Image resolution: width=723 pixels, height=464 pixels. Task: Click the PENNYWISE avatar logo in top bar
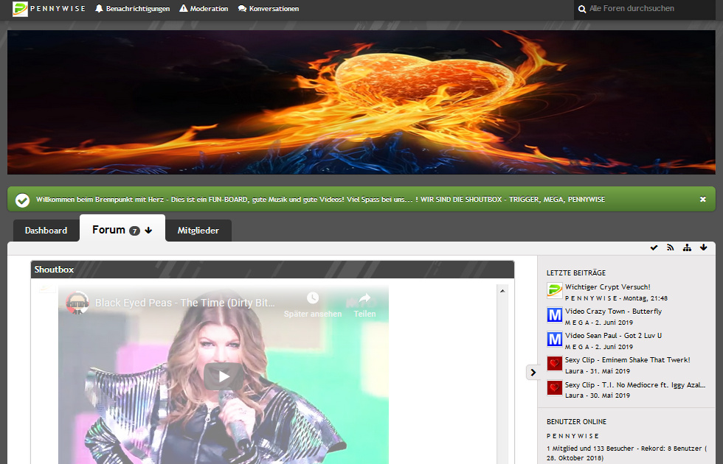[x=20, y=9]
